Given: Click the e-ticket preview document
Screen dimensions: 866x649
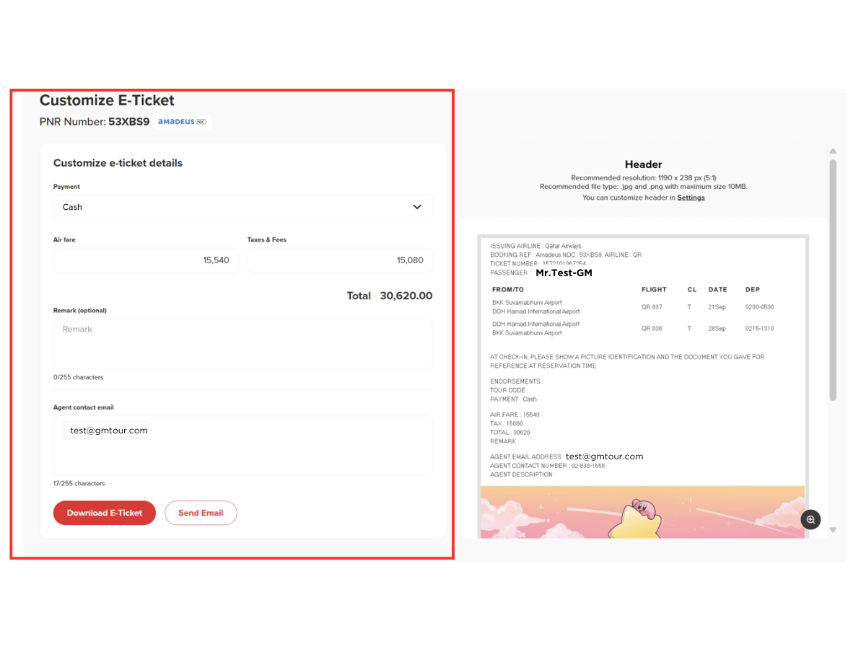Looking at the screenshot, I should coord(643,361).
